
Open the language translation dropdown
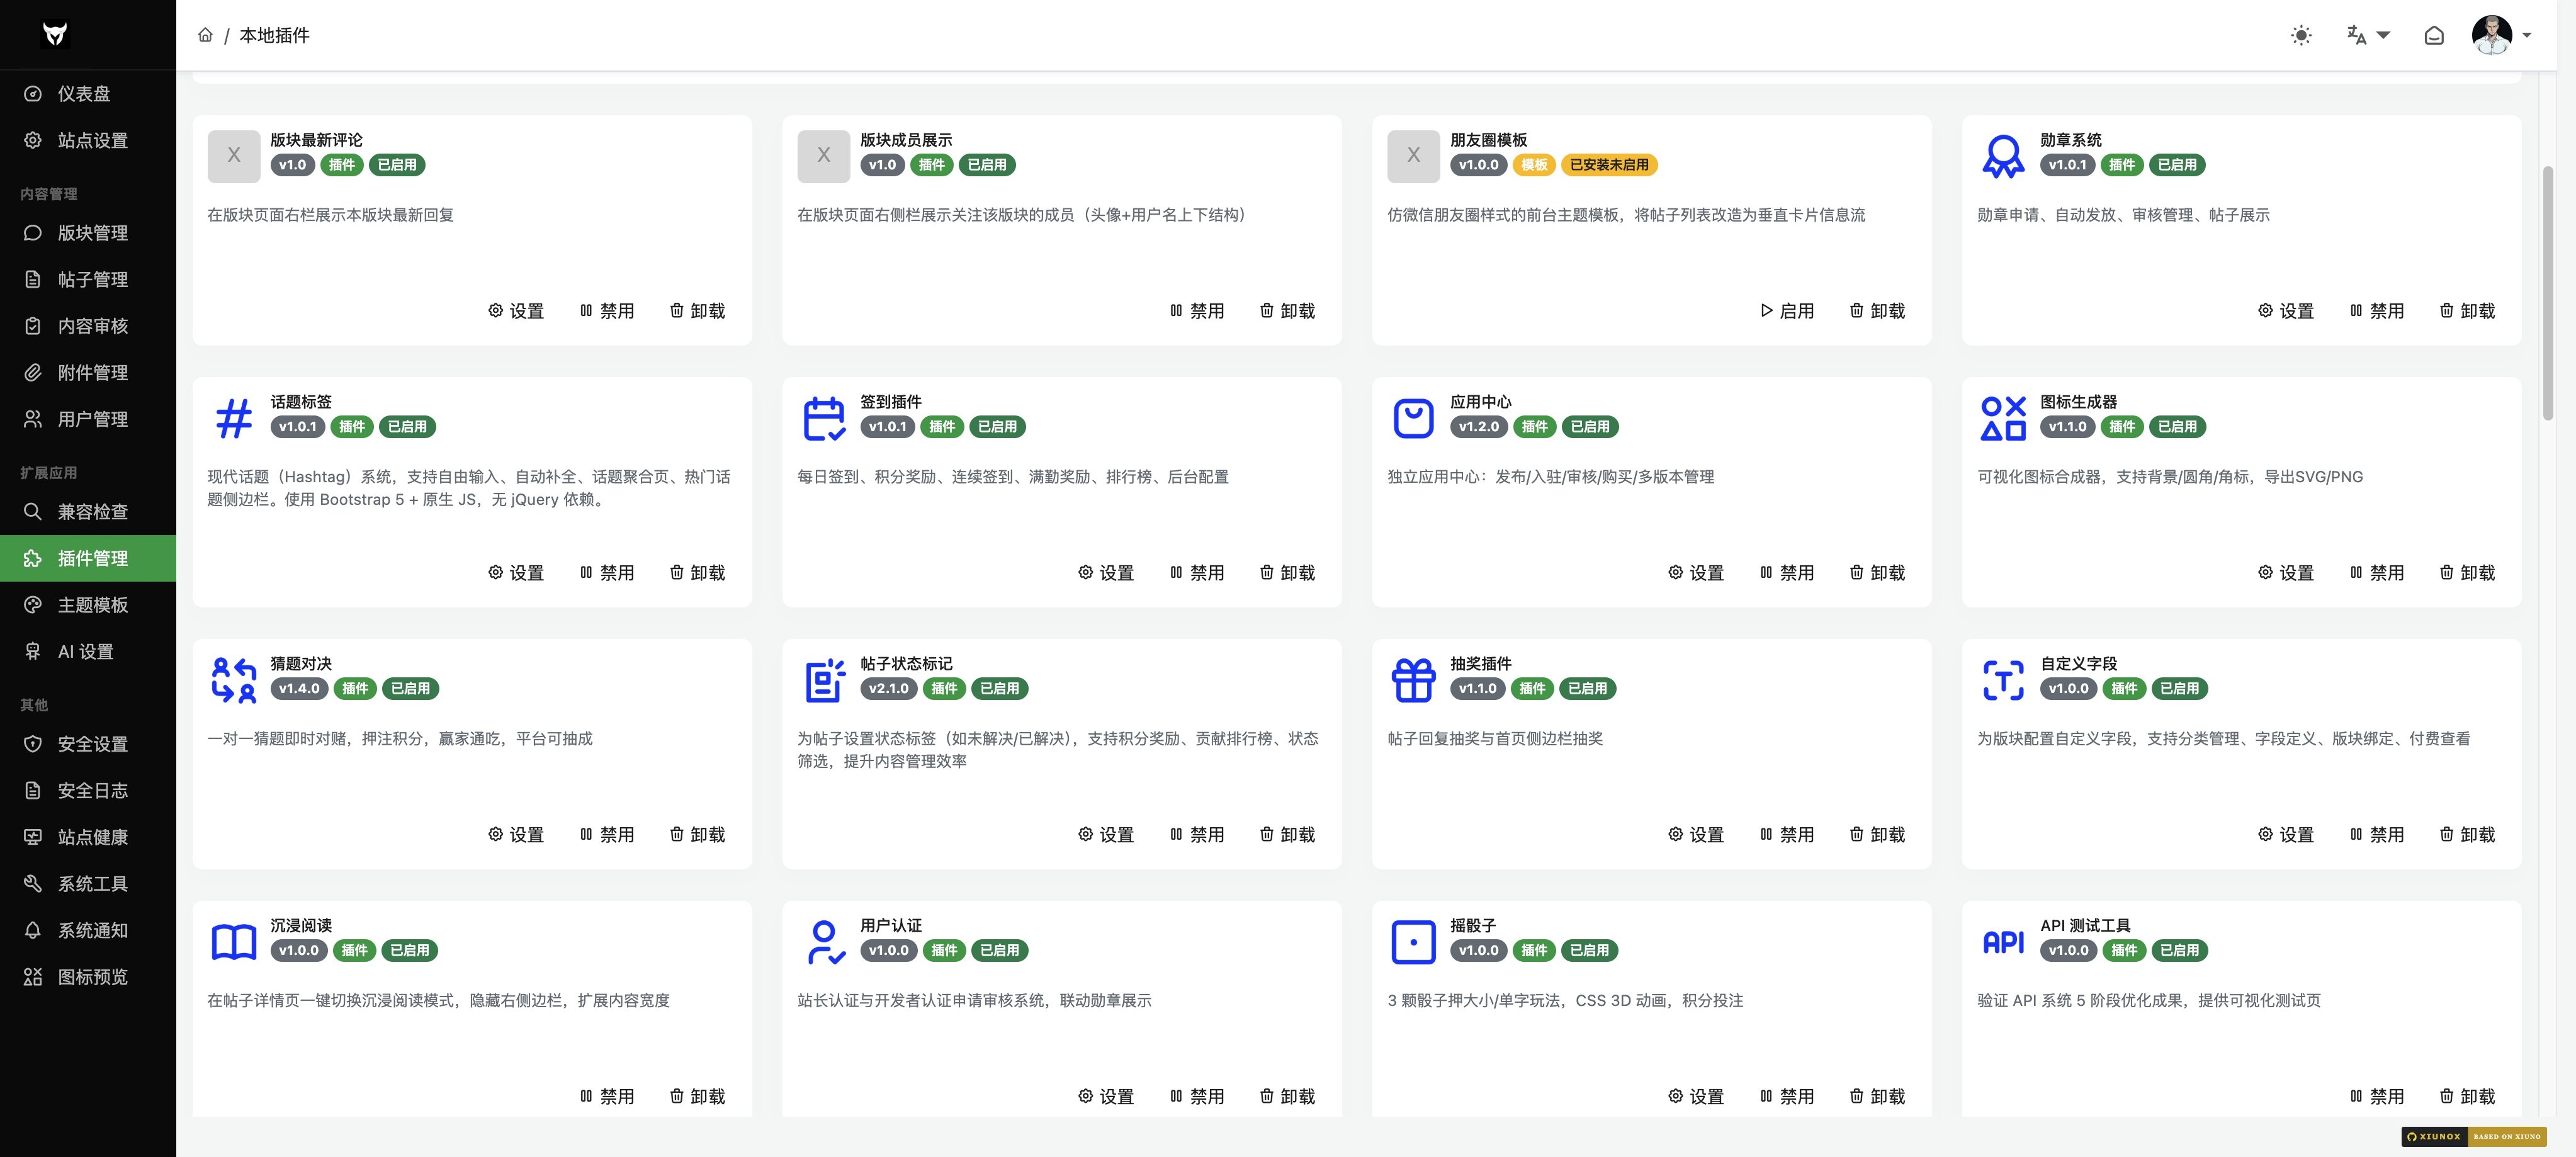[2368, 35]
